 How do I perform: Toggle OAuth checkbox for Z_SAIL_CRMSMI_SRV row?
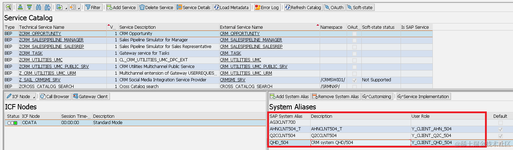pos(354,80)
